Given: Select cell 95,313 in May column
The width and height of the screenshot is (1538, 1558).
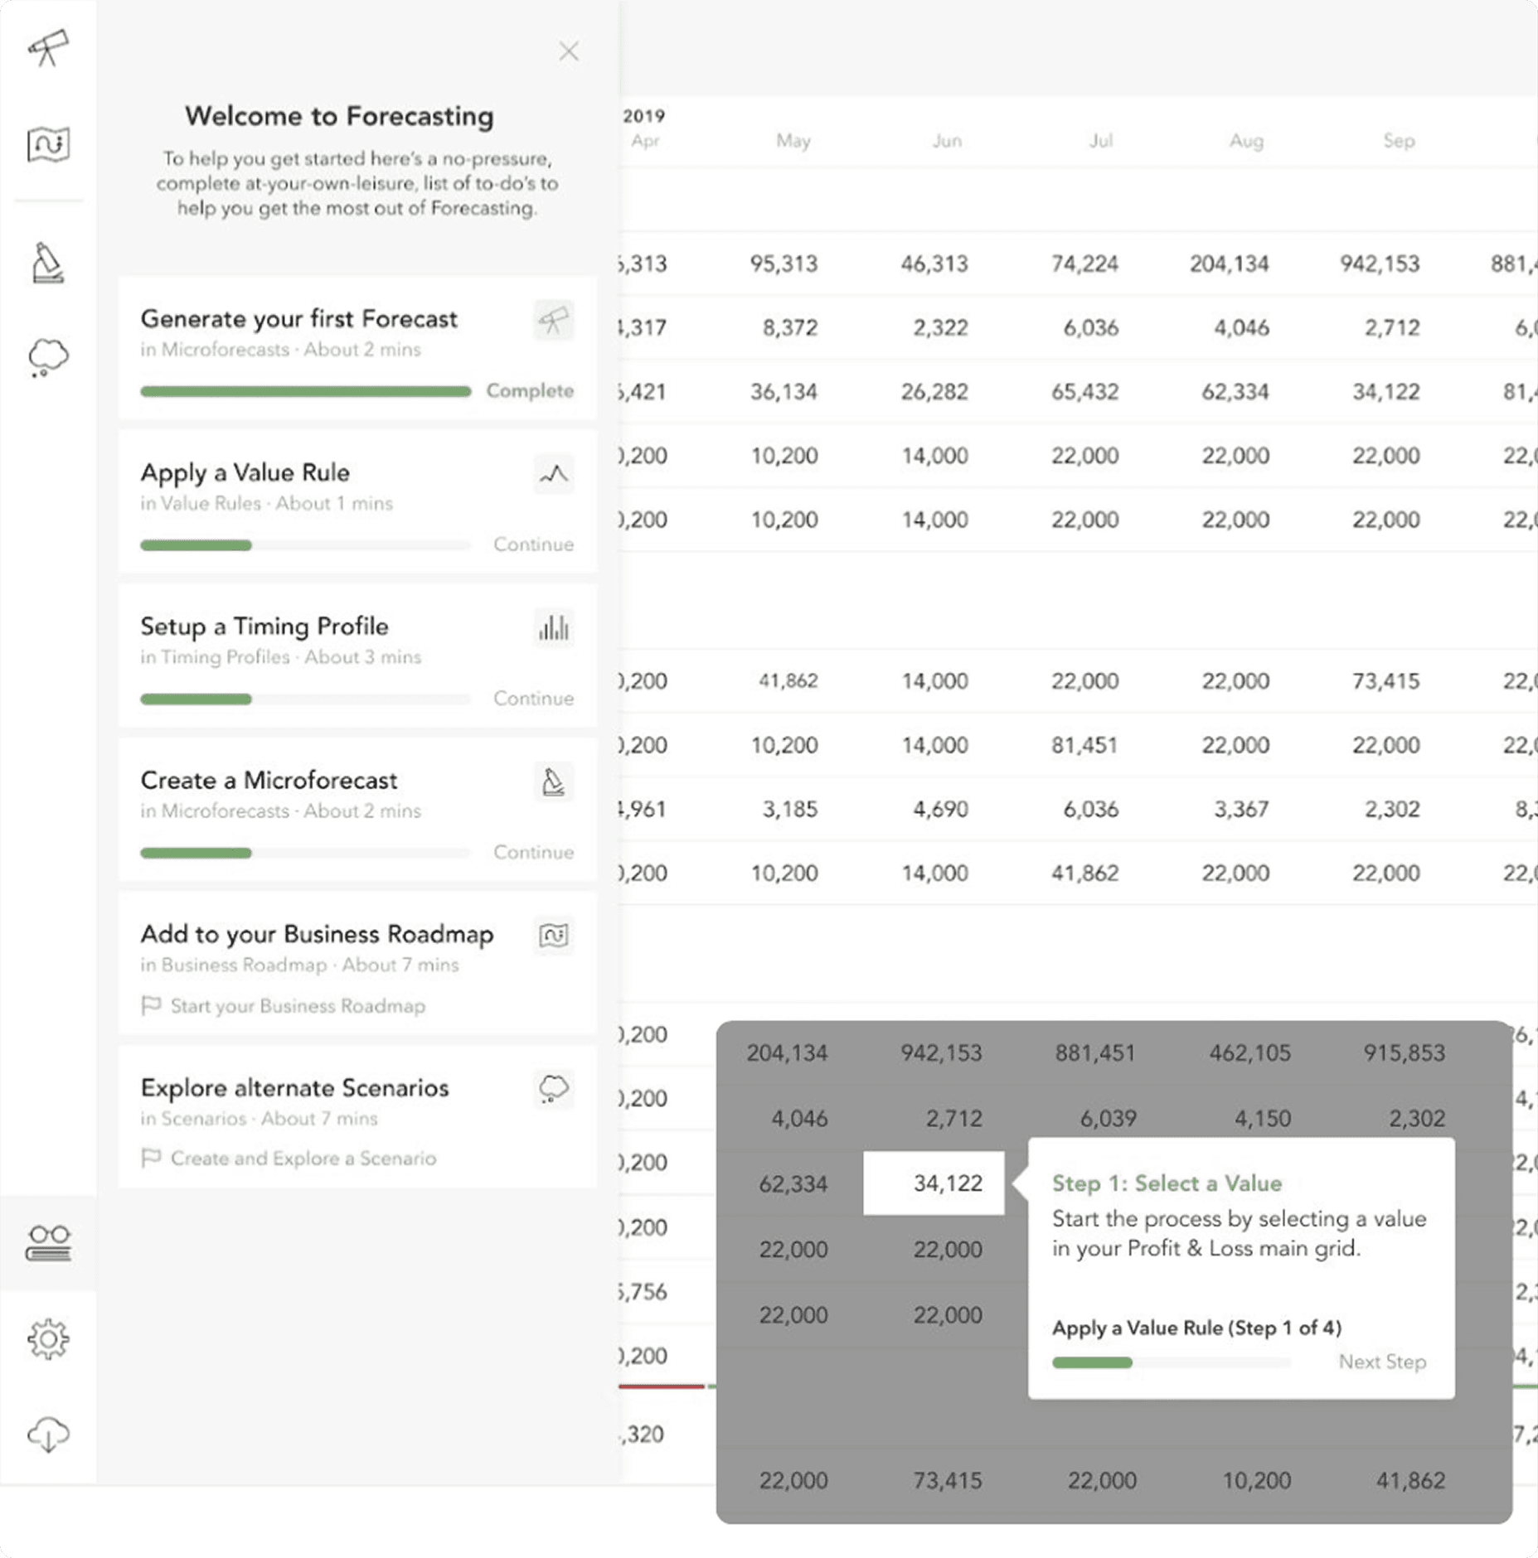Looking at the screenshot, I should pyautogui.click(x=784, y=264).
